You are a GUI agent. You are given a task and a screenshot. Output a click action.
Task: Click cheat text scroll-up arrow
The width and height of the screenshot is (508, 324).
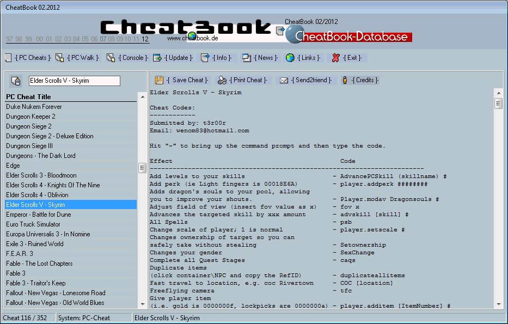coord(499,93)
